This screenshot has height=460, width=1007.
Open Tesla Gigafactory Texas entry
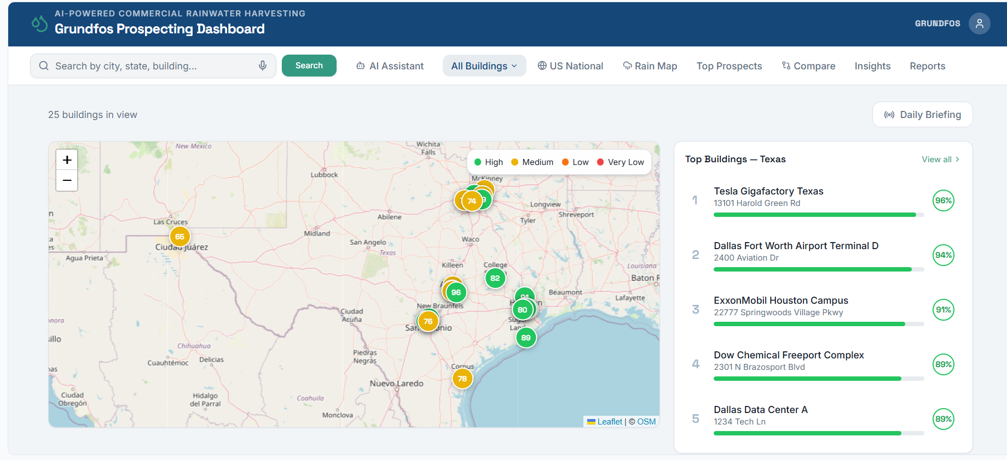coord(823,200)
